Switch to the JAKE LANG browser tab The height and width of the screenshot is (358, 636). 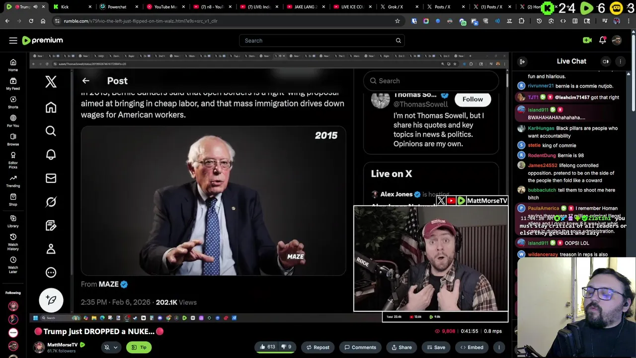pos(306,7)
